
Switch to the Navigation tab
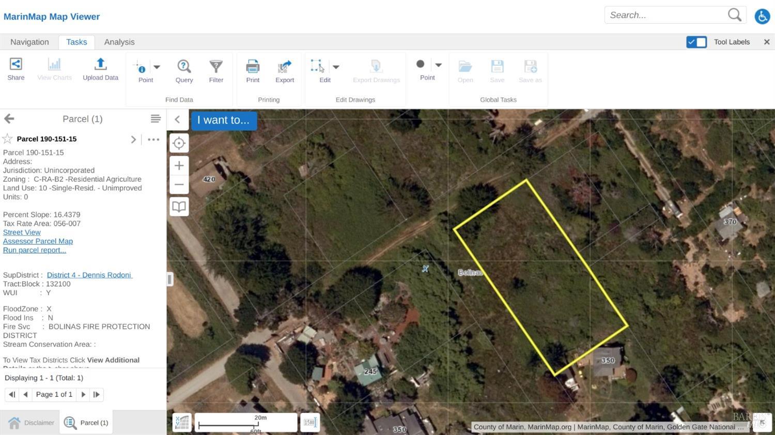click(29, 42)
